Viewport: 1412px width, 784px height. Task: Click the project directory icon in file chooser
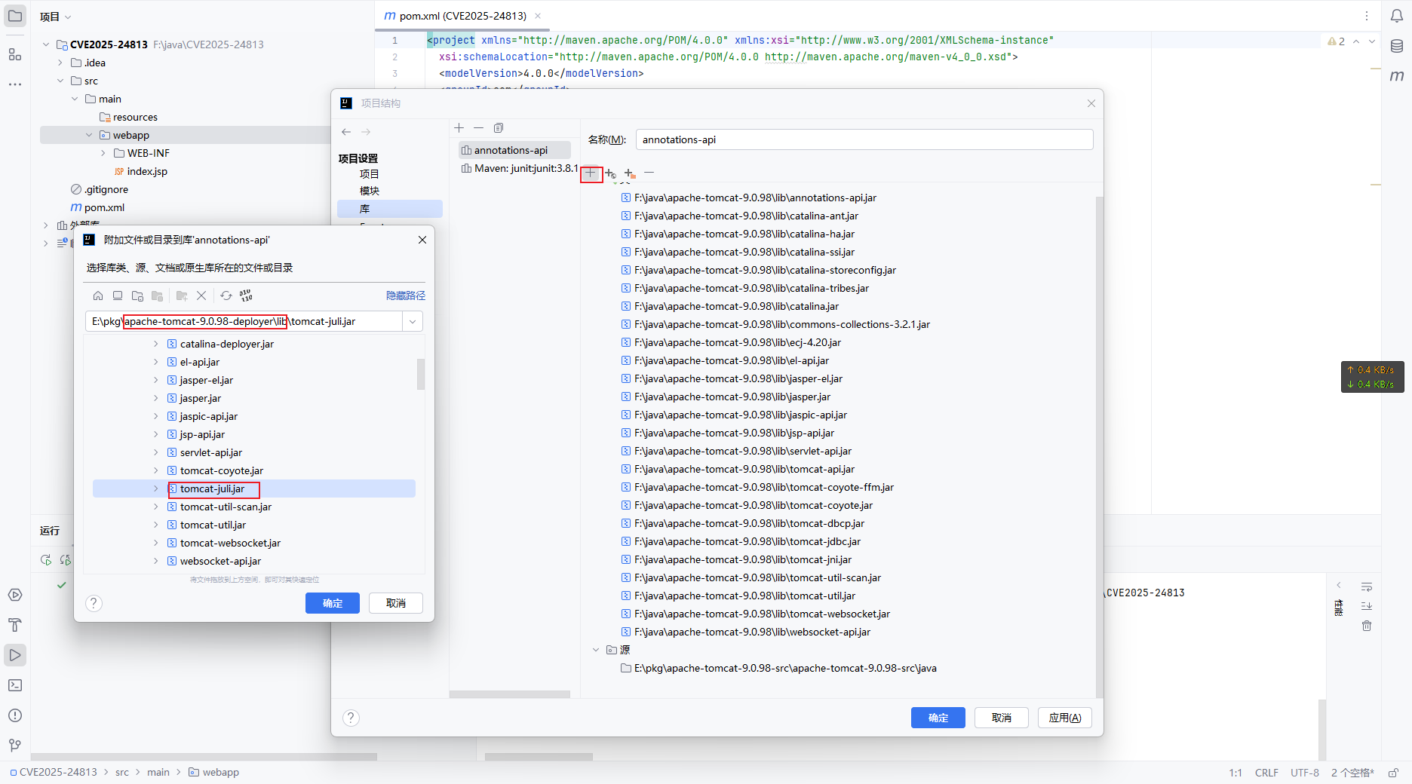[x=137, y=296]
